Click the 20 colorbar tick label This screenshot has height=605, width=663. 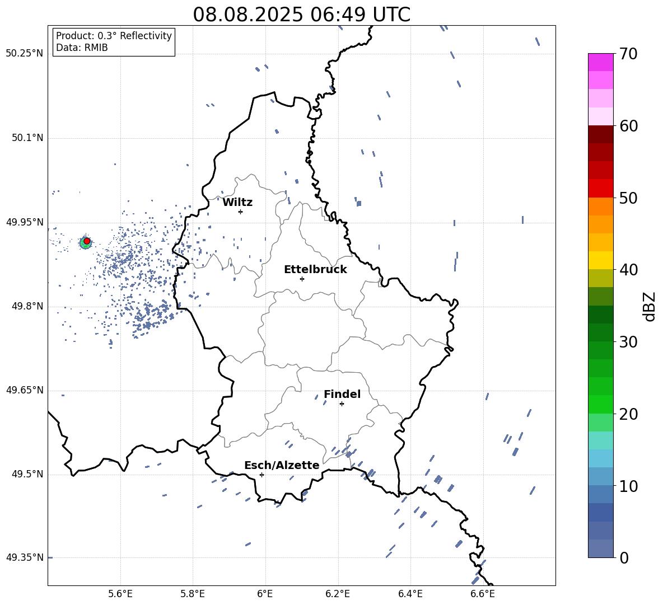coord(628,414)
